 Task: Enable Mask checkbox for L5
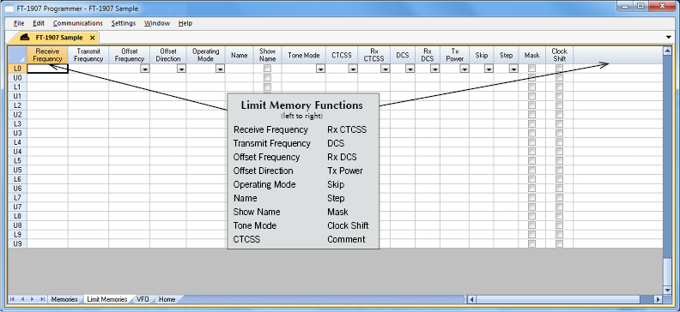(x=531, y=160)
